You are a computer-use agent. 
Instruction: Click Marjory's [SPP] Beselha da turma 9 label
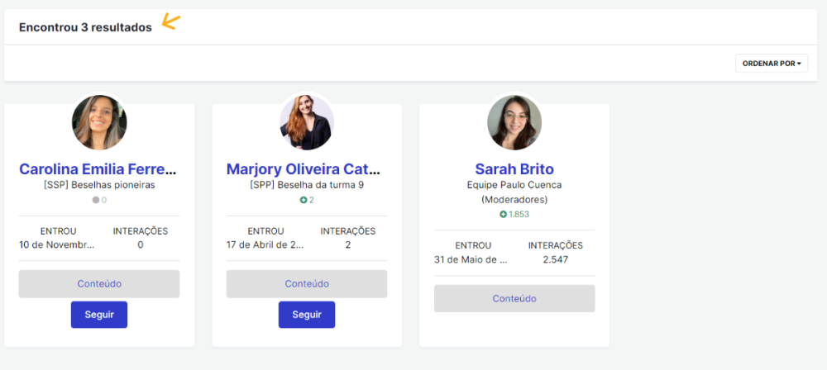tap(307, 185)
